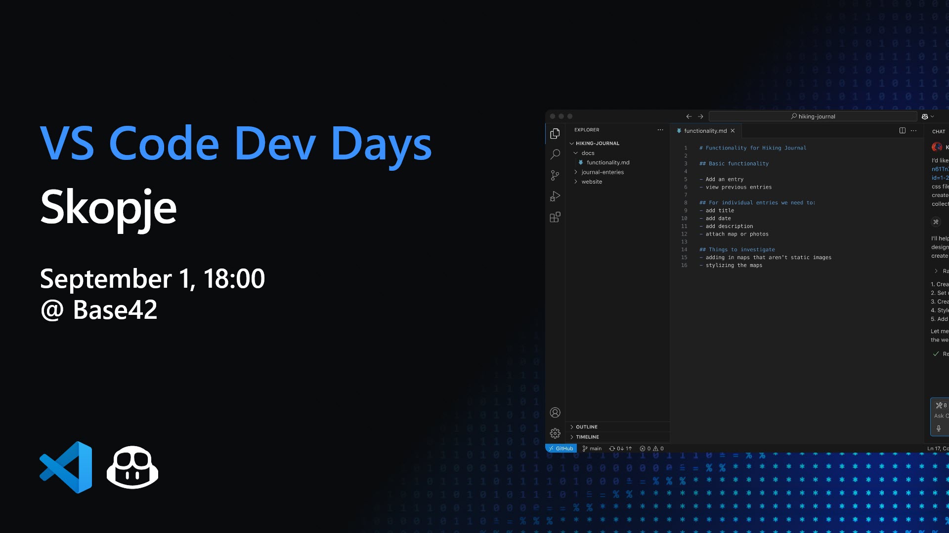
Task: Click the '- Add an entry' line
Action: (x=722, y=180)
